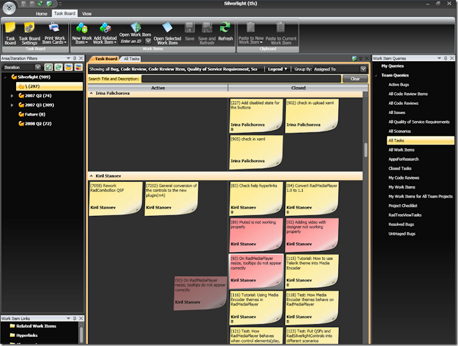Switch to the All Tasks document tab

pyautogui.click(x=132, y=59)
